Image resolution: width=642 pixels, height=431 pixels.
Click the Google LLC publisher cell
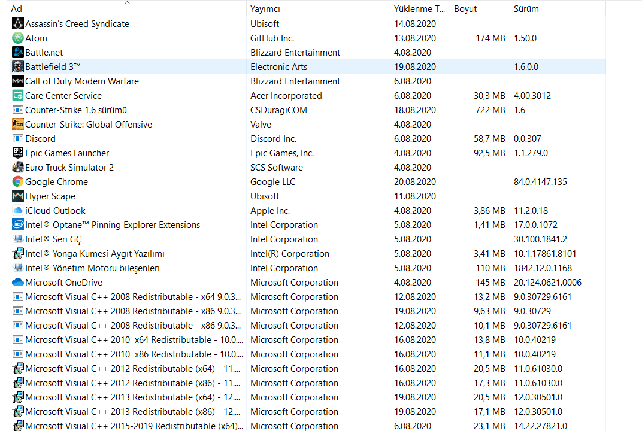pos(272,182)
